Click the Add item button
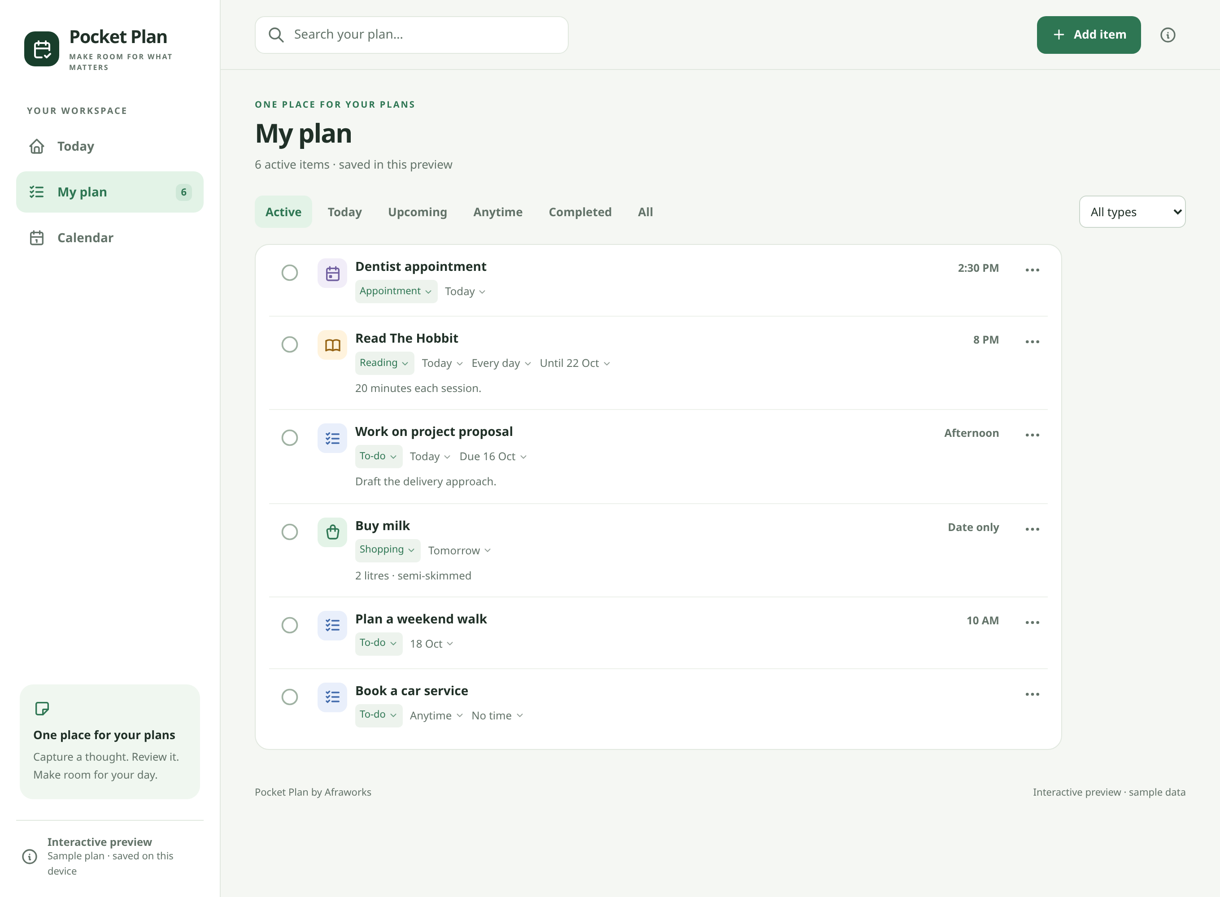The width and height of the screenshot is (1220, 897). pos(1088,35)
